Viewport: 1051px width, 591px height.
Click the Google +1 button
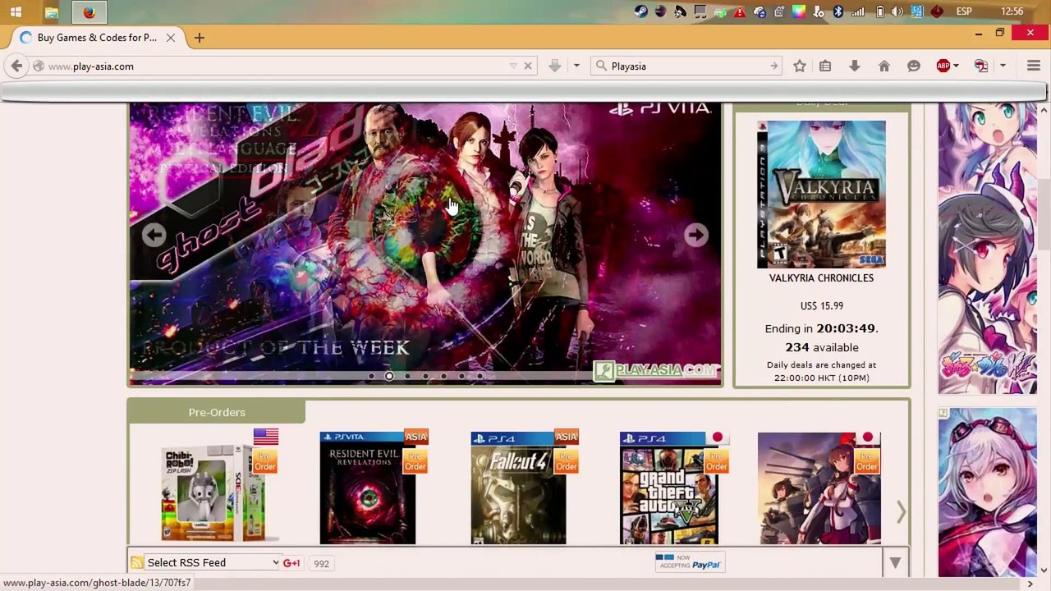(x=291, y=563)
